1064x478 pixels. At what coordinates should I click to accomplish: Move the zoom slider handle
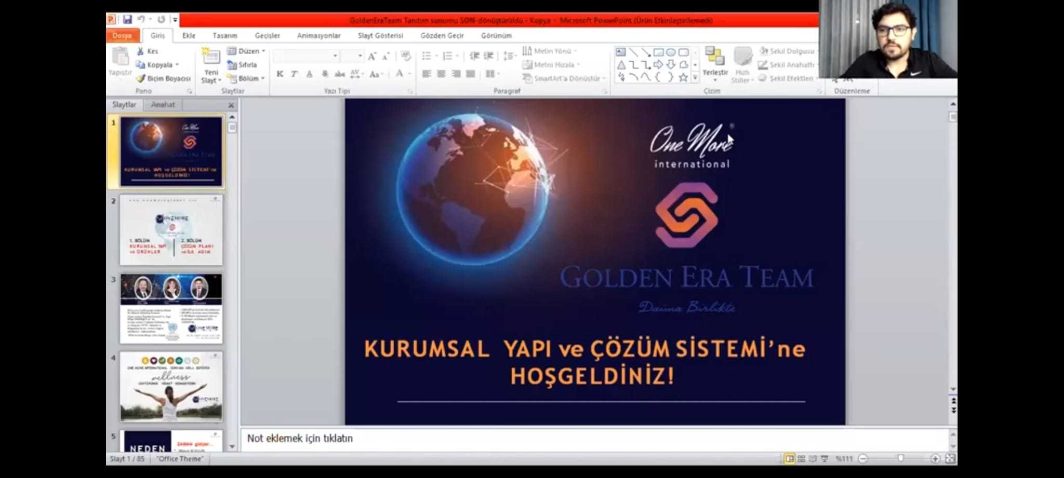point(900,458)
